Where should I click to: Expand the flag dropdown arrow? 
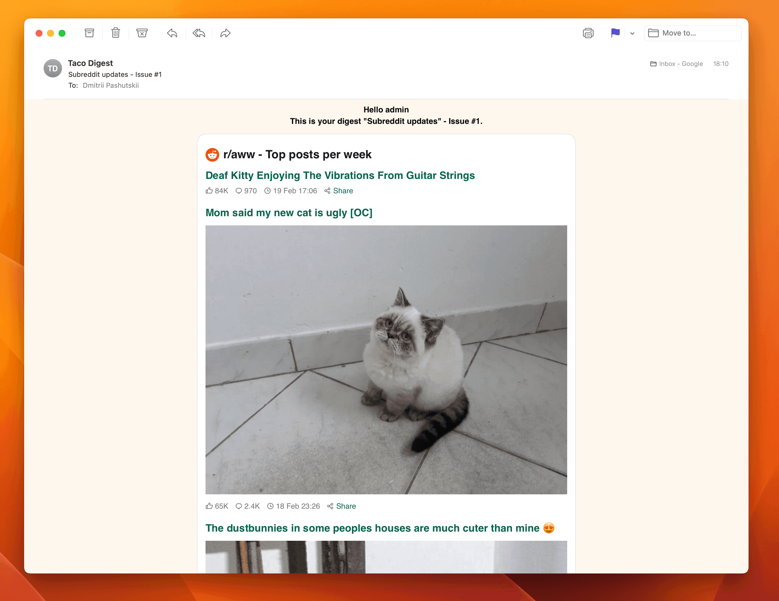[x=632, y=33]
